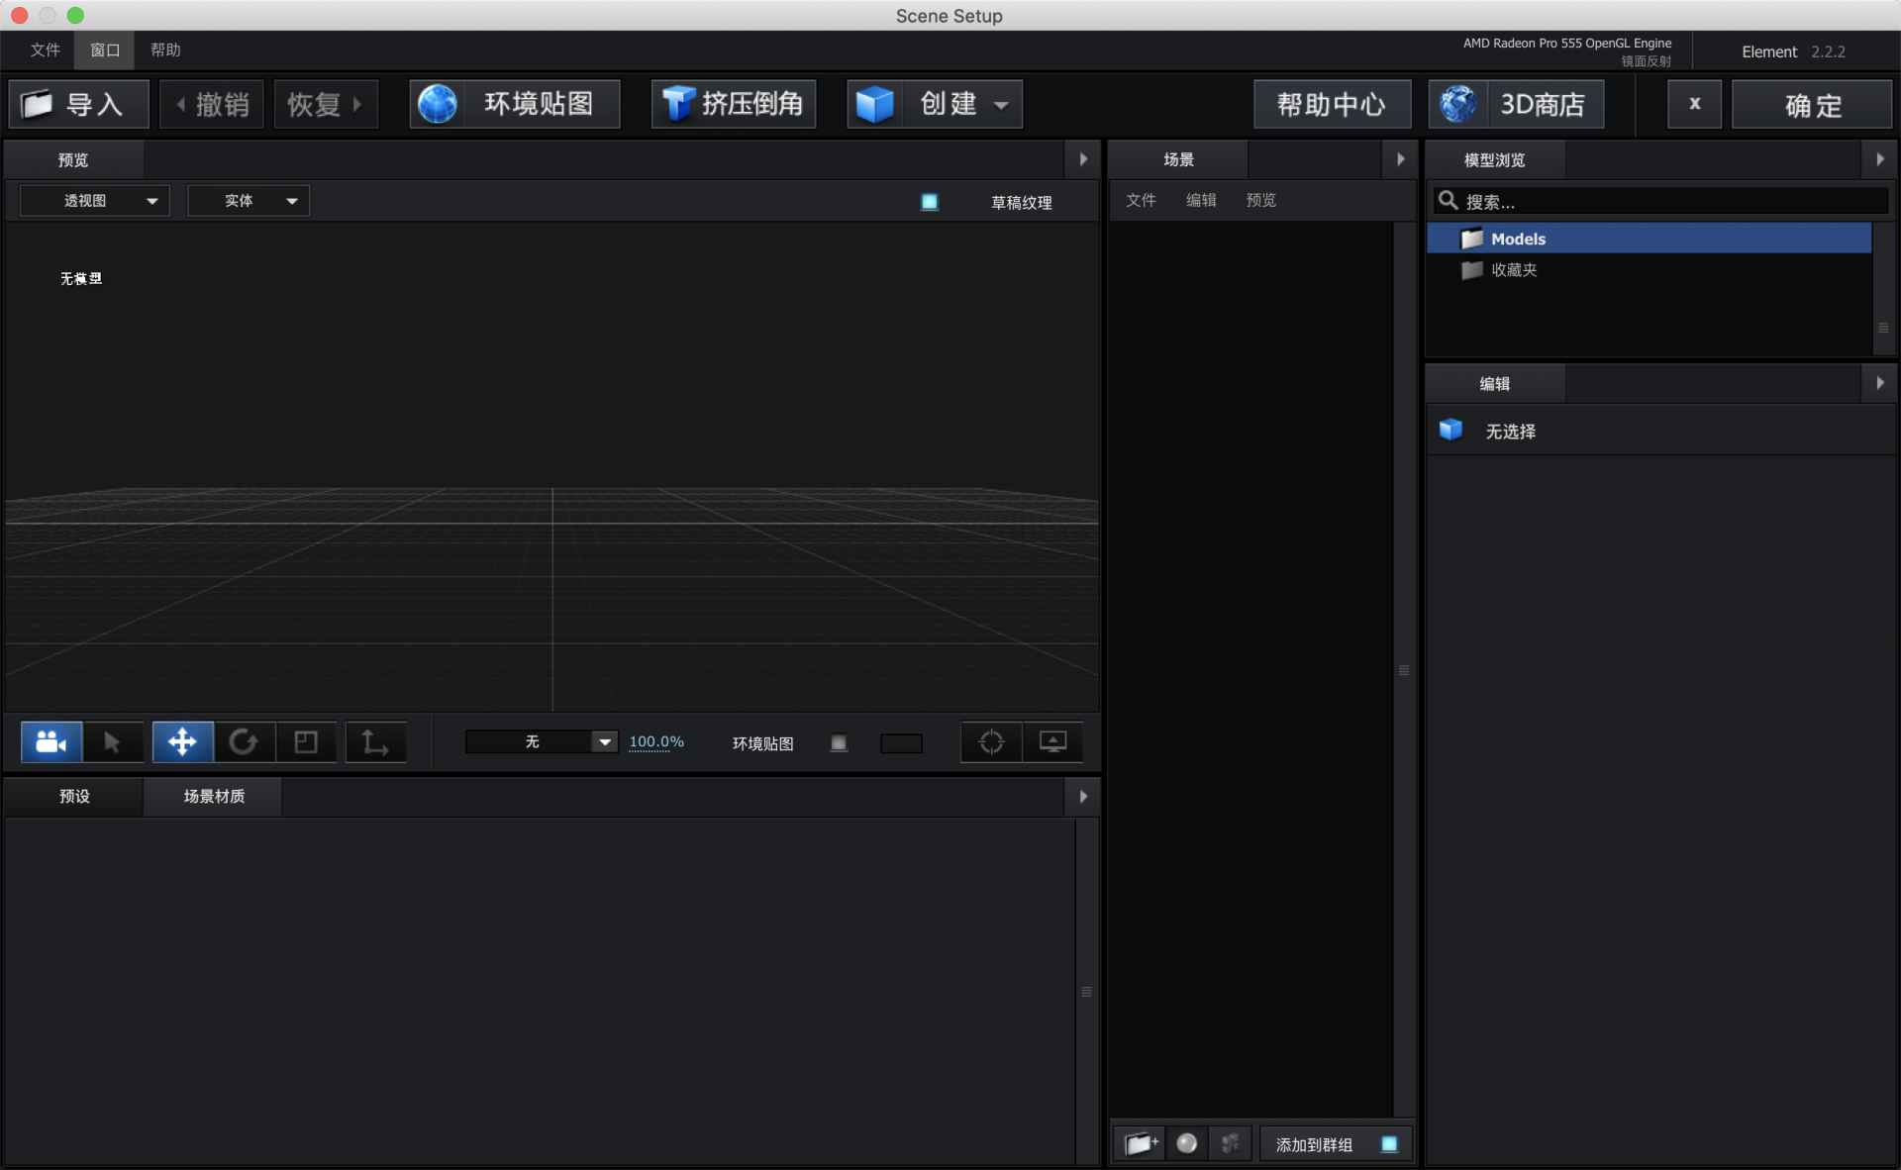This screenshot has height=1170, width=1901.
Task: Click the 100.0% brightness value
Action: coord(656,741)
